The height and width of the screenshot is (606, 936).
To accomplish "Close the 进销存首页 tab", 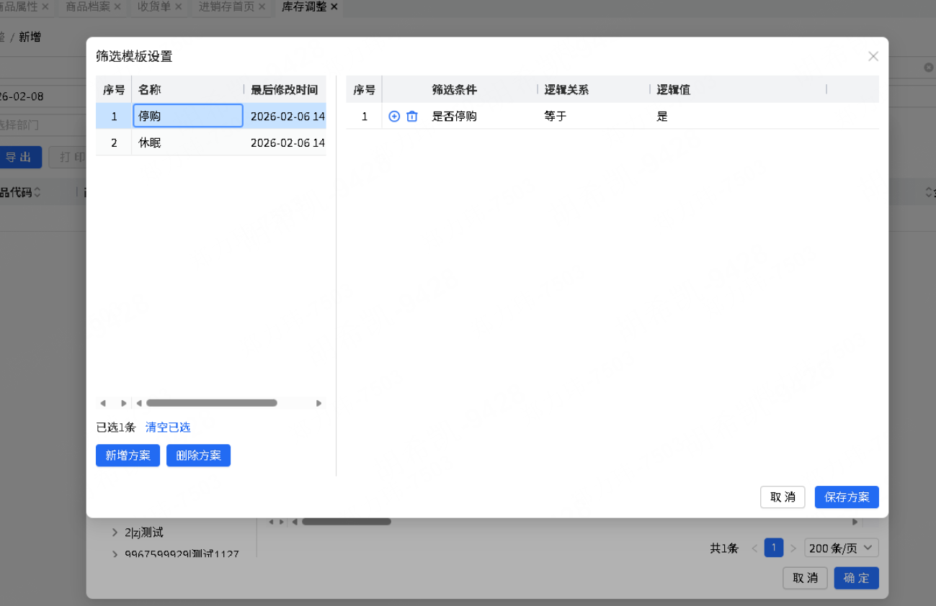I will coord(262,6).
